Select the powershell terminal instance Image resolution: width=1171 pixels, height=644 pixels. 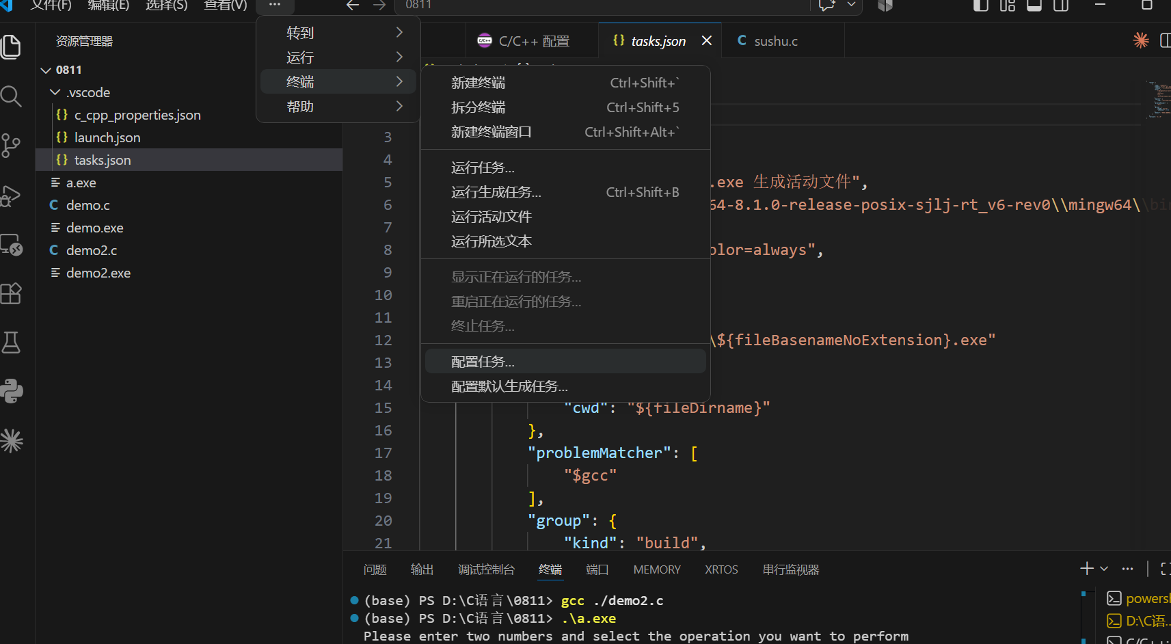(x=1138, y=598)
